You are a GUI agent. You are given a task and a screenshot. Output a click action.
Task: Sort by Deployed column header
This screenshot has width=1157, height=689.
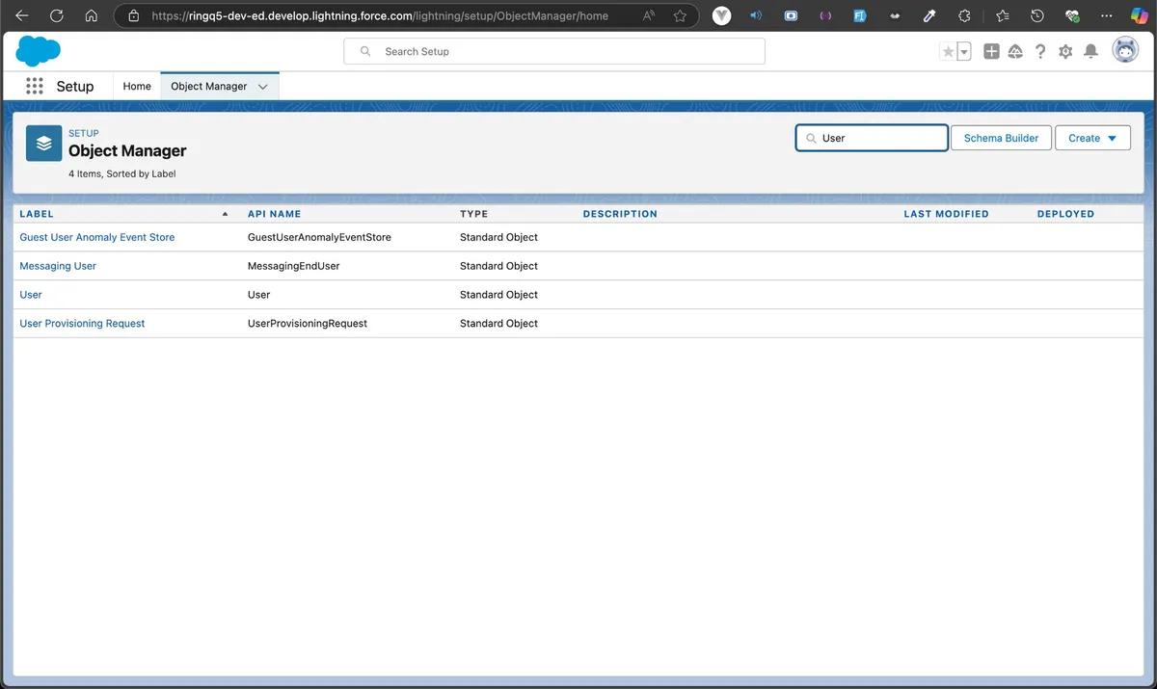point(1065,214)
